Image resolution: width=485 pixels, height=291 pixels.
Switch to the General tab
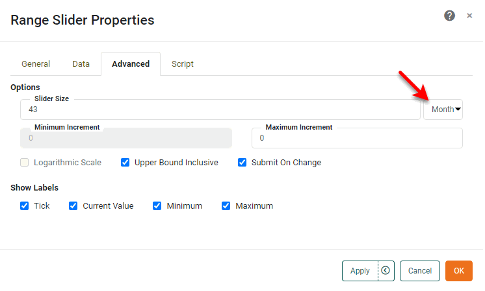[x=36, y=64]
